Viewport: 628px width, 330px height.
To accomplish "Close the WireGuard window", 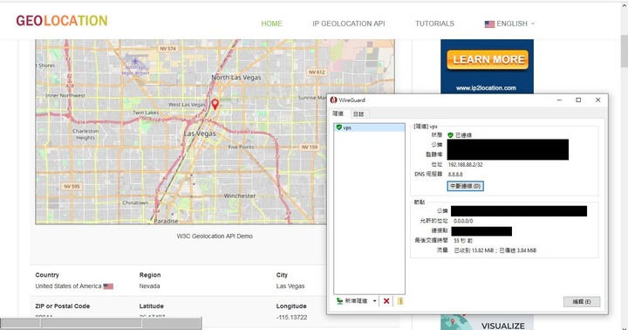I will 597,100.
